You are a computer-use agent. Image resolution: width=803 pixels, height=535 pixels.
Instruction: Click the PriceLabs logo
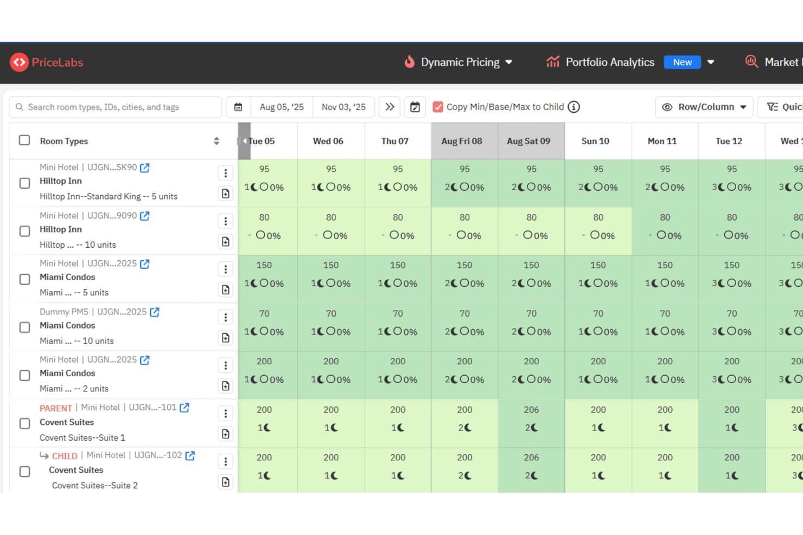(47, 62)
